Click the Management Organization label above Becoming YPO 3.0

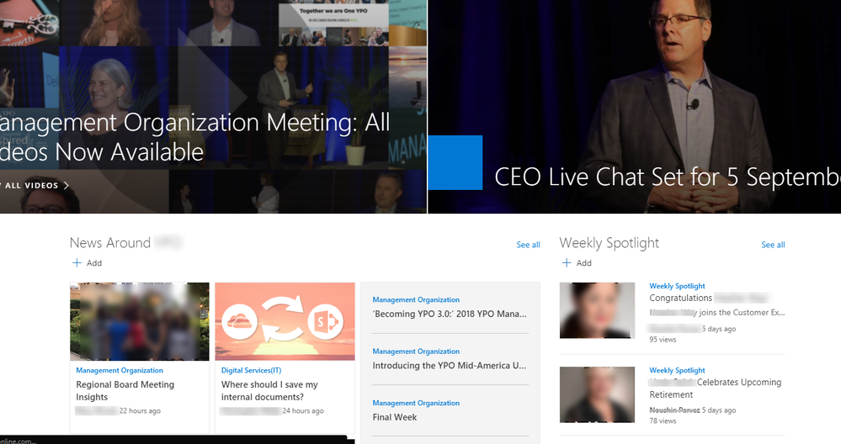(x=416, y=300)
